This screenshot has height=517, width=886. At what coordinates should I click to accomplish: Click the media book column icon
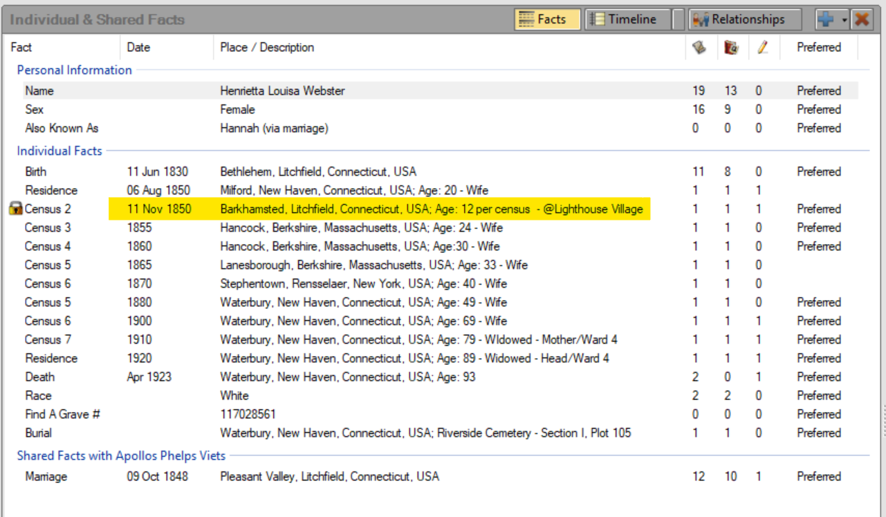(731, 47)
